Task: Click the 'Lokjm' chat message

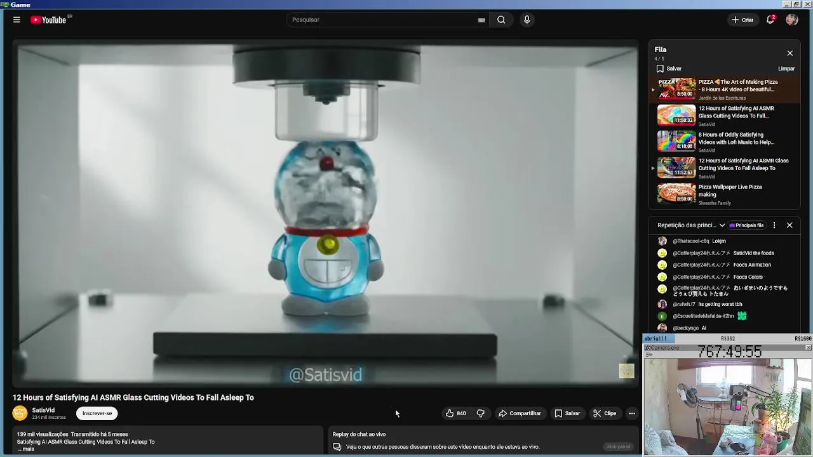Action: [x=719, y=241]
